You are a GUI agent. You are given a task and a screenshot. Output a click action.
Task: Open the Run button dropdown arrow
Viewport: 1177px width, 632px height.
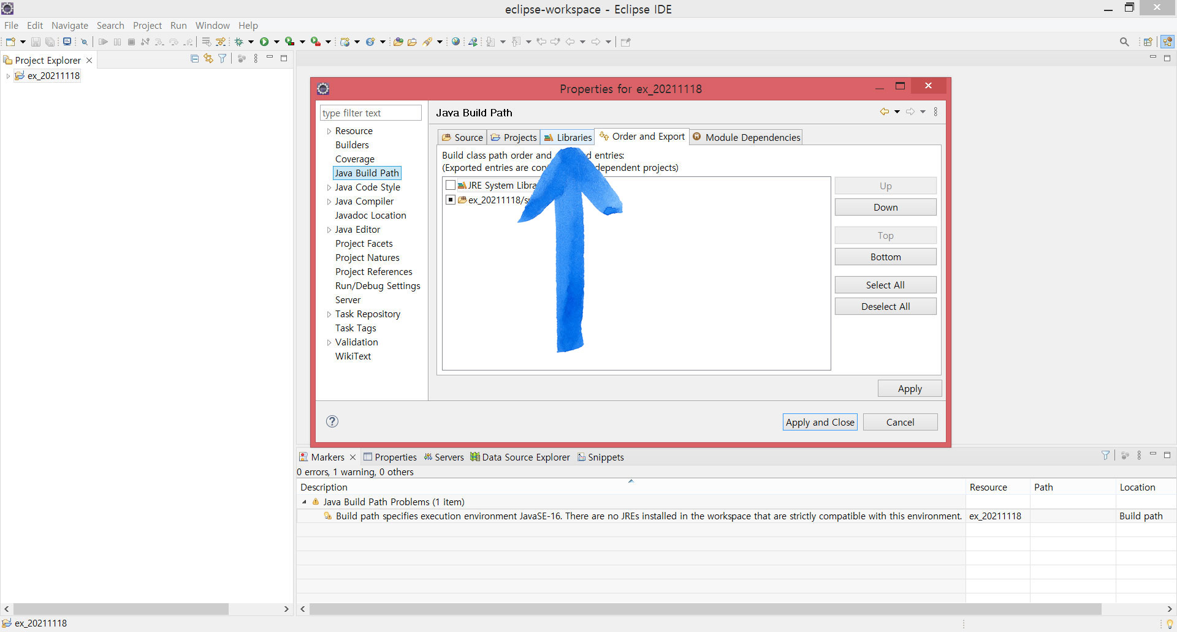[x=276, y=42]
